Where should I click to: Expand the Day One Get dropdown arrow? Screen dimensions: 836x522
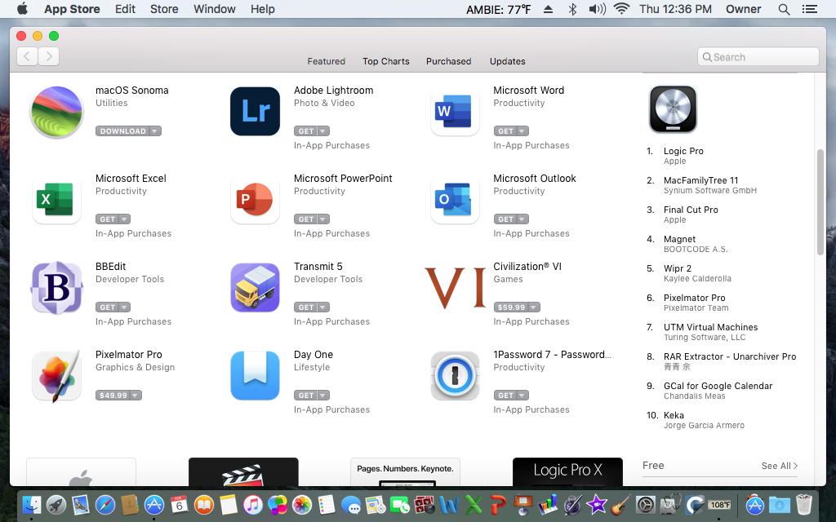(x=323, y=396)
